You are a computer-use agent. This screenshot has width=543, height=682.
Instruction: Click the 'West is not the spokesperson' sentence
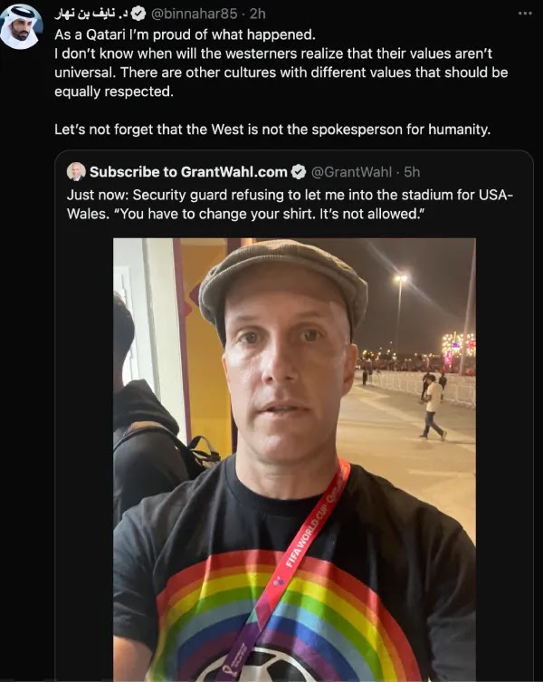coord(272,130)
